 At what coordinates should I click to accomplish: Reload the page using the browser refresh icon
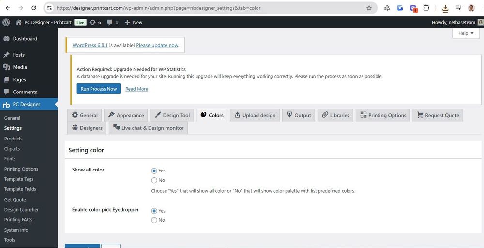33,8
